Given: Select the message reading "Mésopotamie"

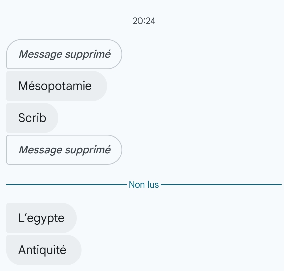Looking at the screenshot, I should 56,86.
